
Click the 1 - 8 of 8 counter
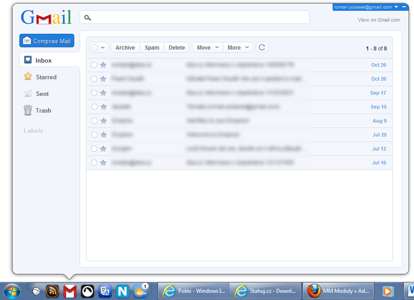[x=376, y=49]
